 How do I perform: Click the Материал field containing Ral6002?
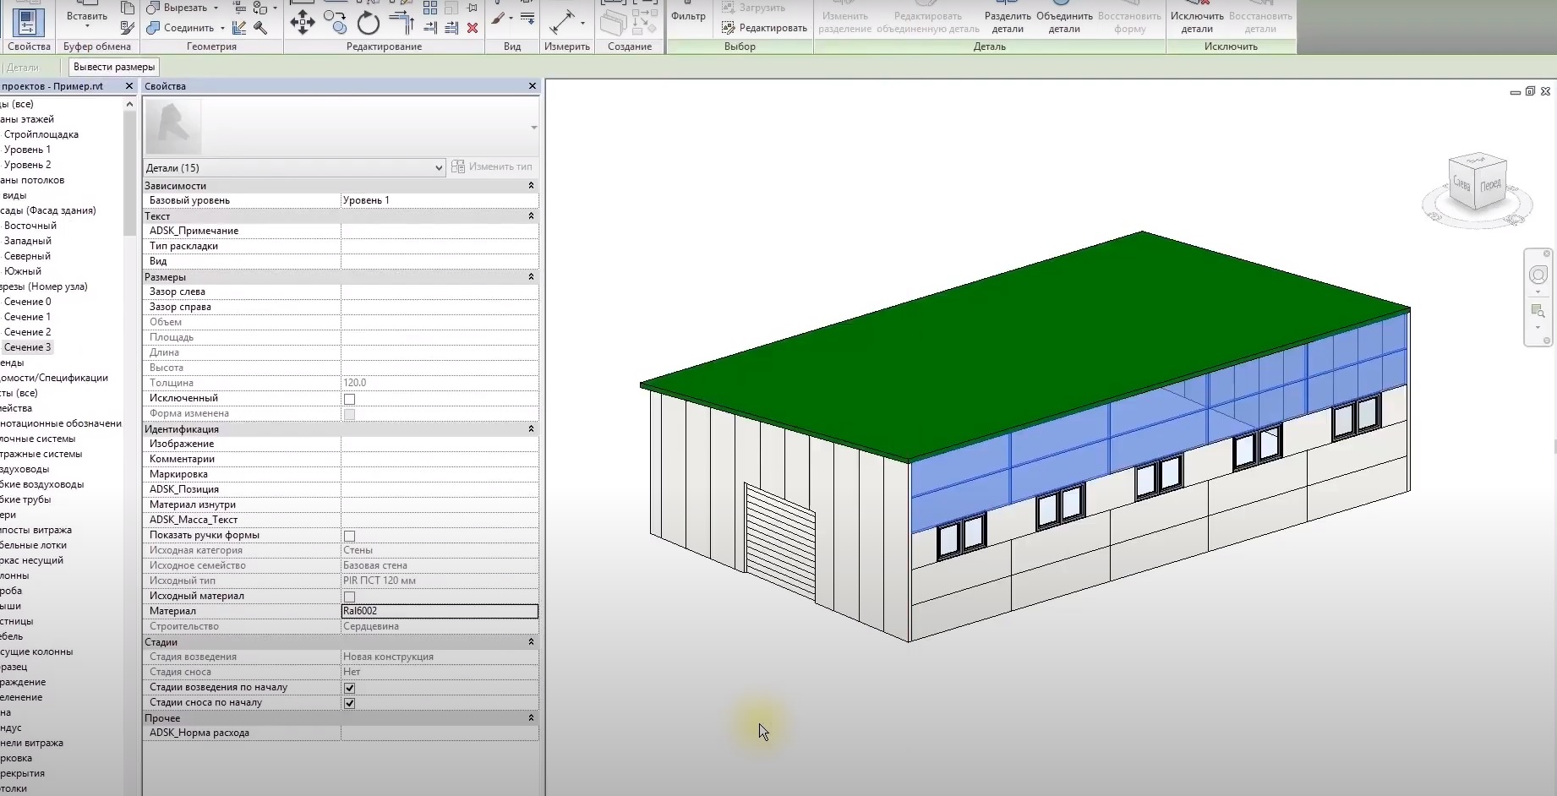click(439, 611)
